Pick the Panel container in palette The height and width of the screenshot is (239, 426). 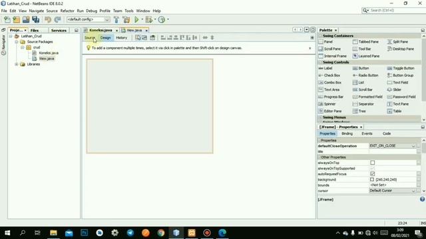pyautogui.click(x=325, y=42)
